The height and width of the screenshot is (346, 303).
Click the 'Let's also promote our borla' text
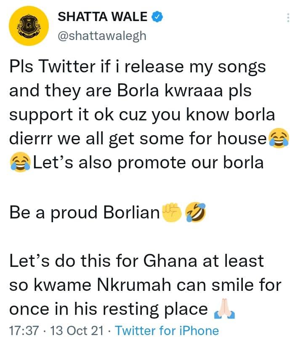pyautogui.click(x=148, y=163)
